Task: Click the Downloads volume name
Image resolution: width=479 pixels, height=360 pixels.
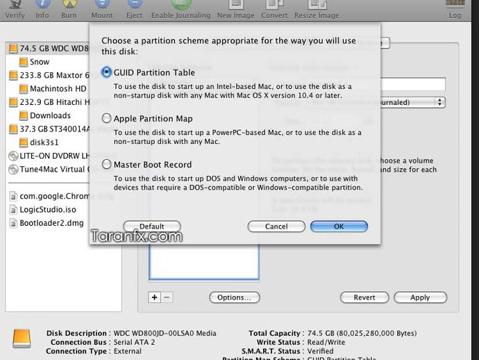Action: click(x=51, y=115)
